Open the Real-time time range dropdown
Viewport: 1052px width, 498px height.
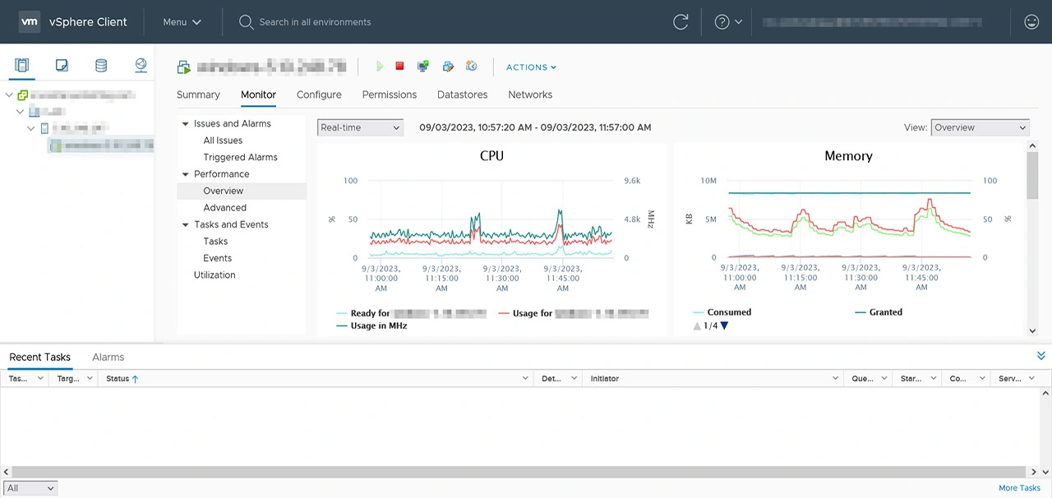tap(360, 127)
